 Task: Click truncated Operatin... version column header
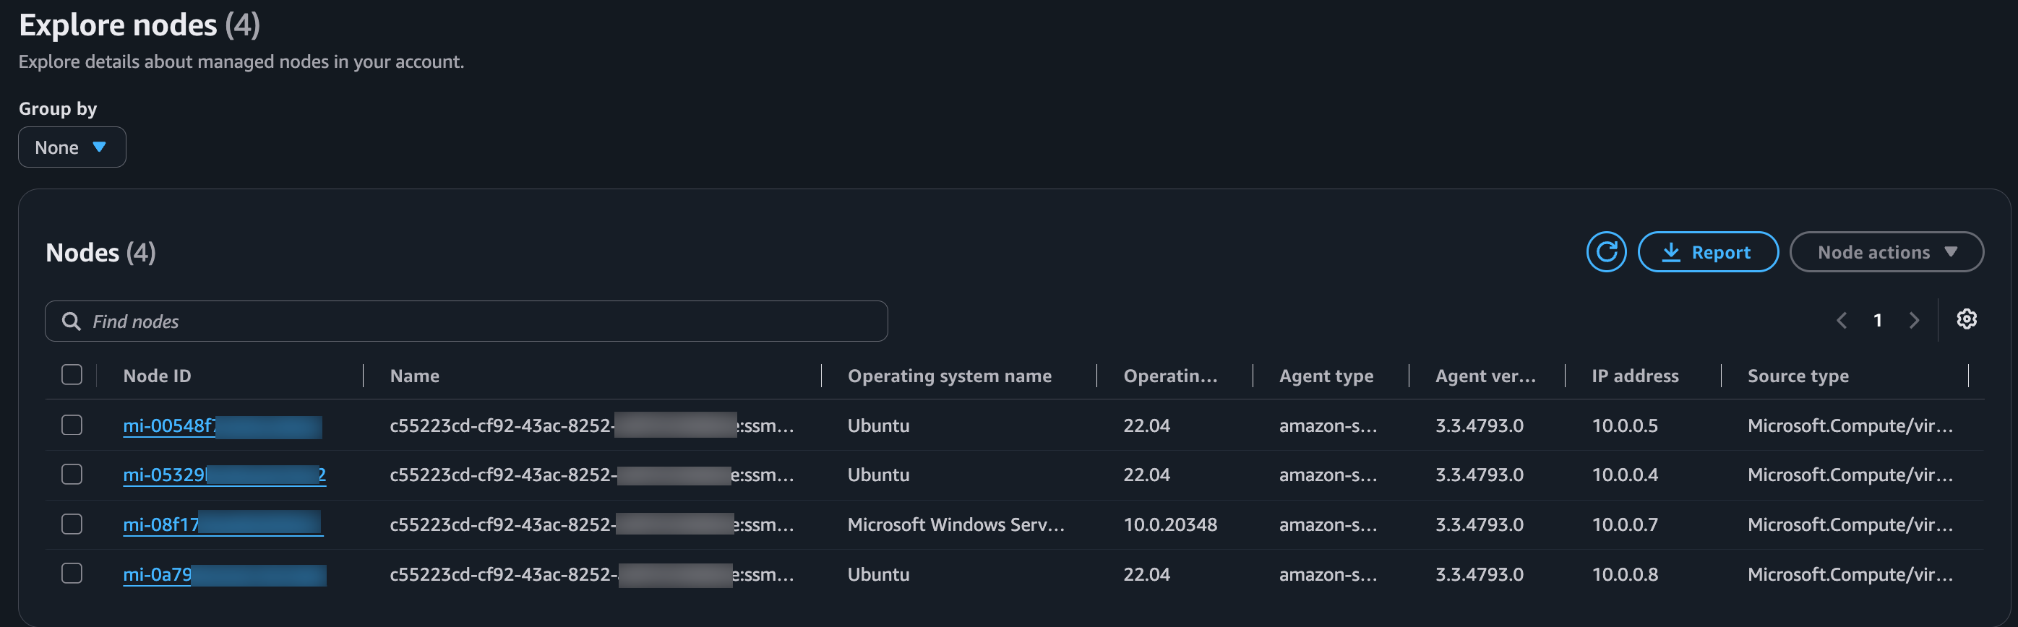1170,376
